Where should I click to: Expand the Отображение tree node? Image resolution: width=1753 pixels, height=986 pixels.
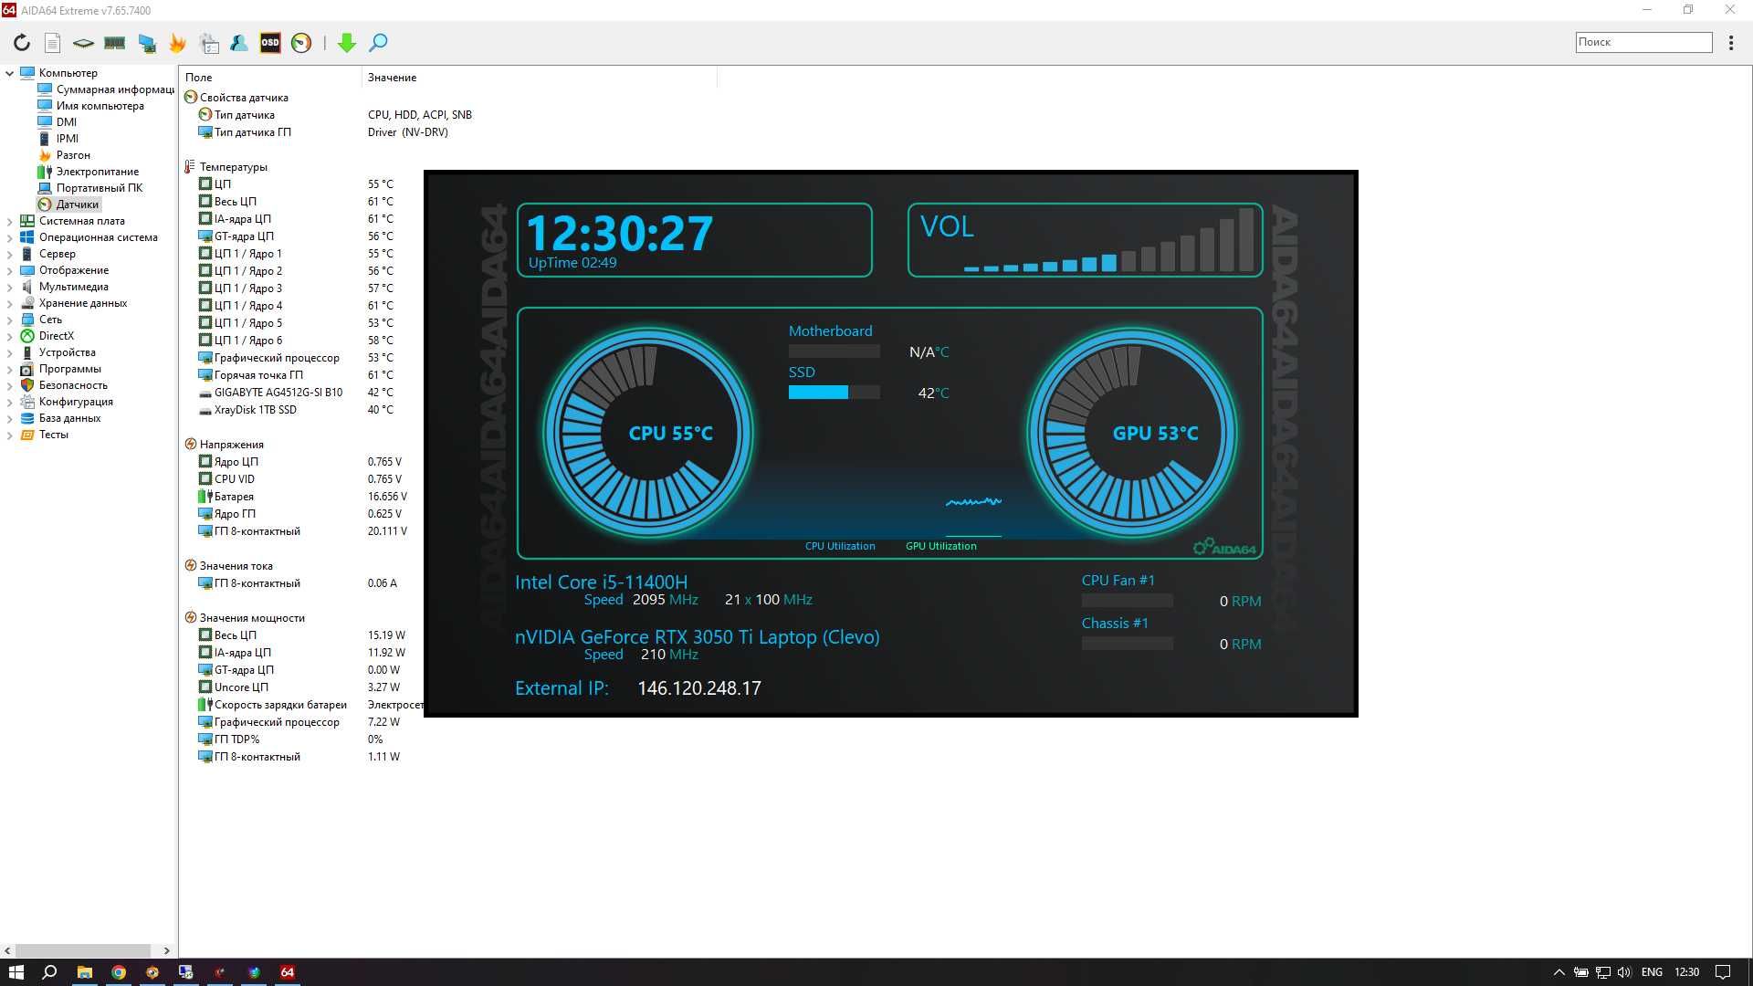(x=10, y=270)
